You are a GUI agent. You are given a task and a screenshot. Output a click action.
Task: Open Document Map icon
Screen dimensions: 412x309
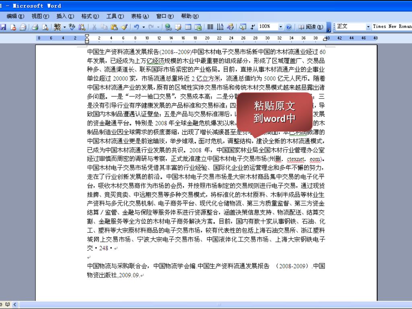243,27
